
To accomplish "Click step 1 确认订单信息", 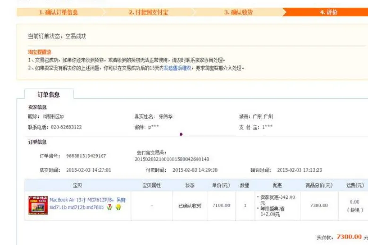I will point(59,12).
